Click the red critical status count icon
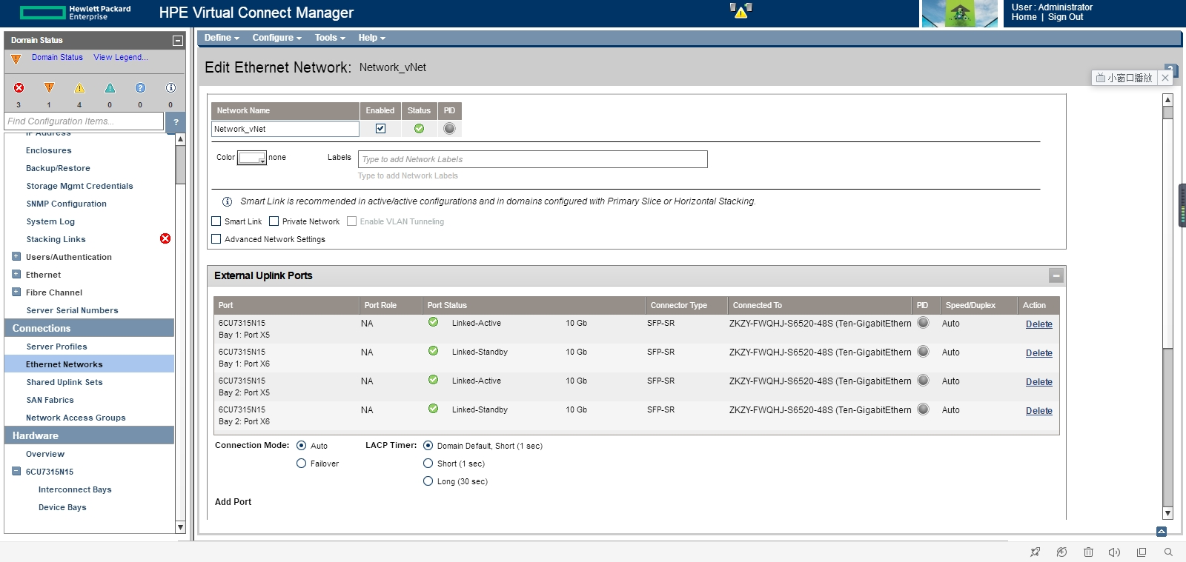Viewport: 1186px width, 562px height. [x=19, y=87]
